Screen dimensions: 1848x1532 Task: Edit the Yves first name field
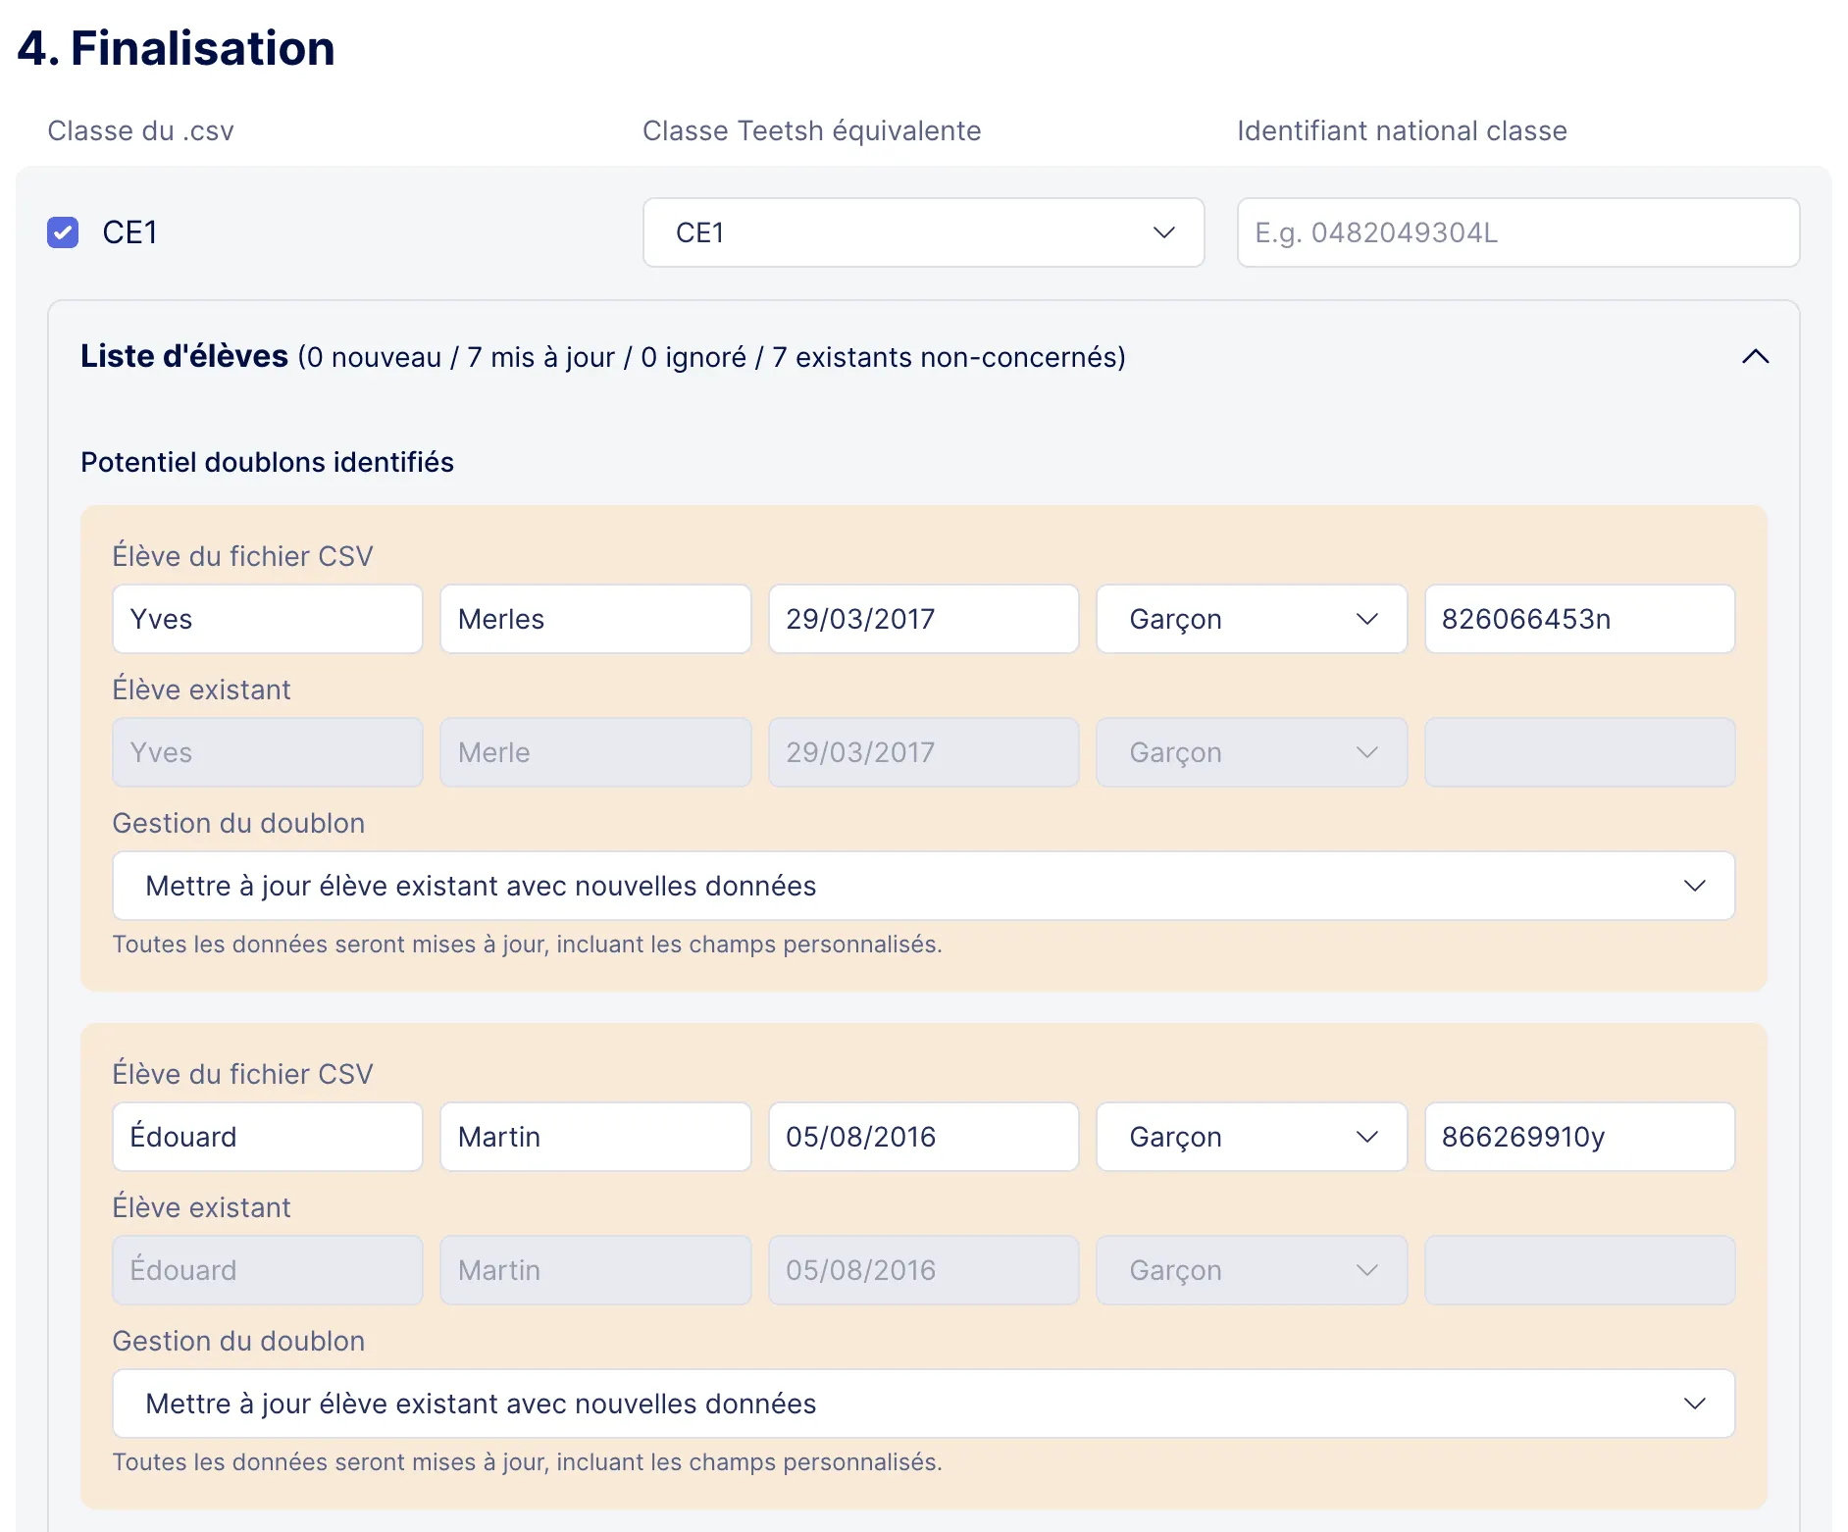click(268, 619)
